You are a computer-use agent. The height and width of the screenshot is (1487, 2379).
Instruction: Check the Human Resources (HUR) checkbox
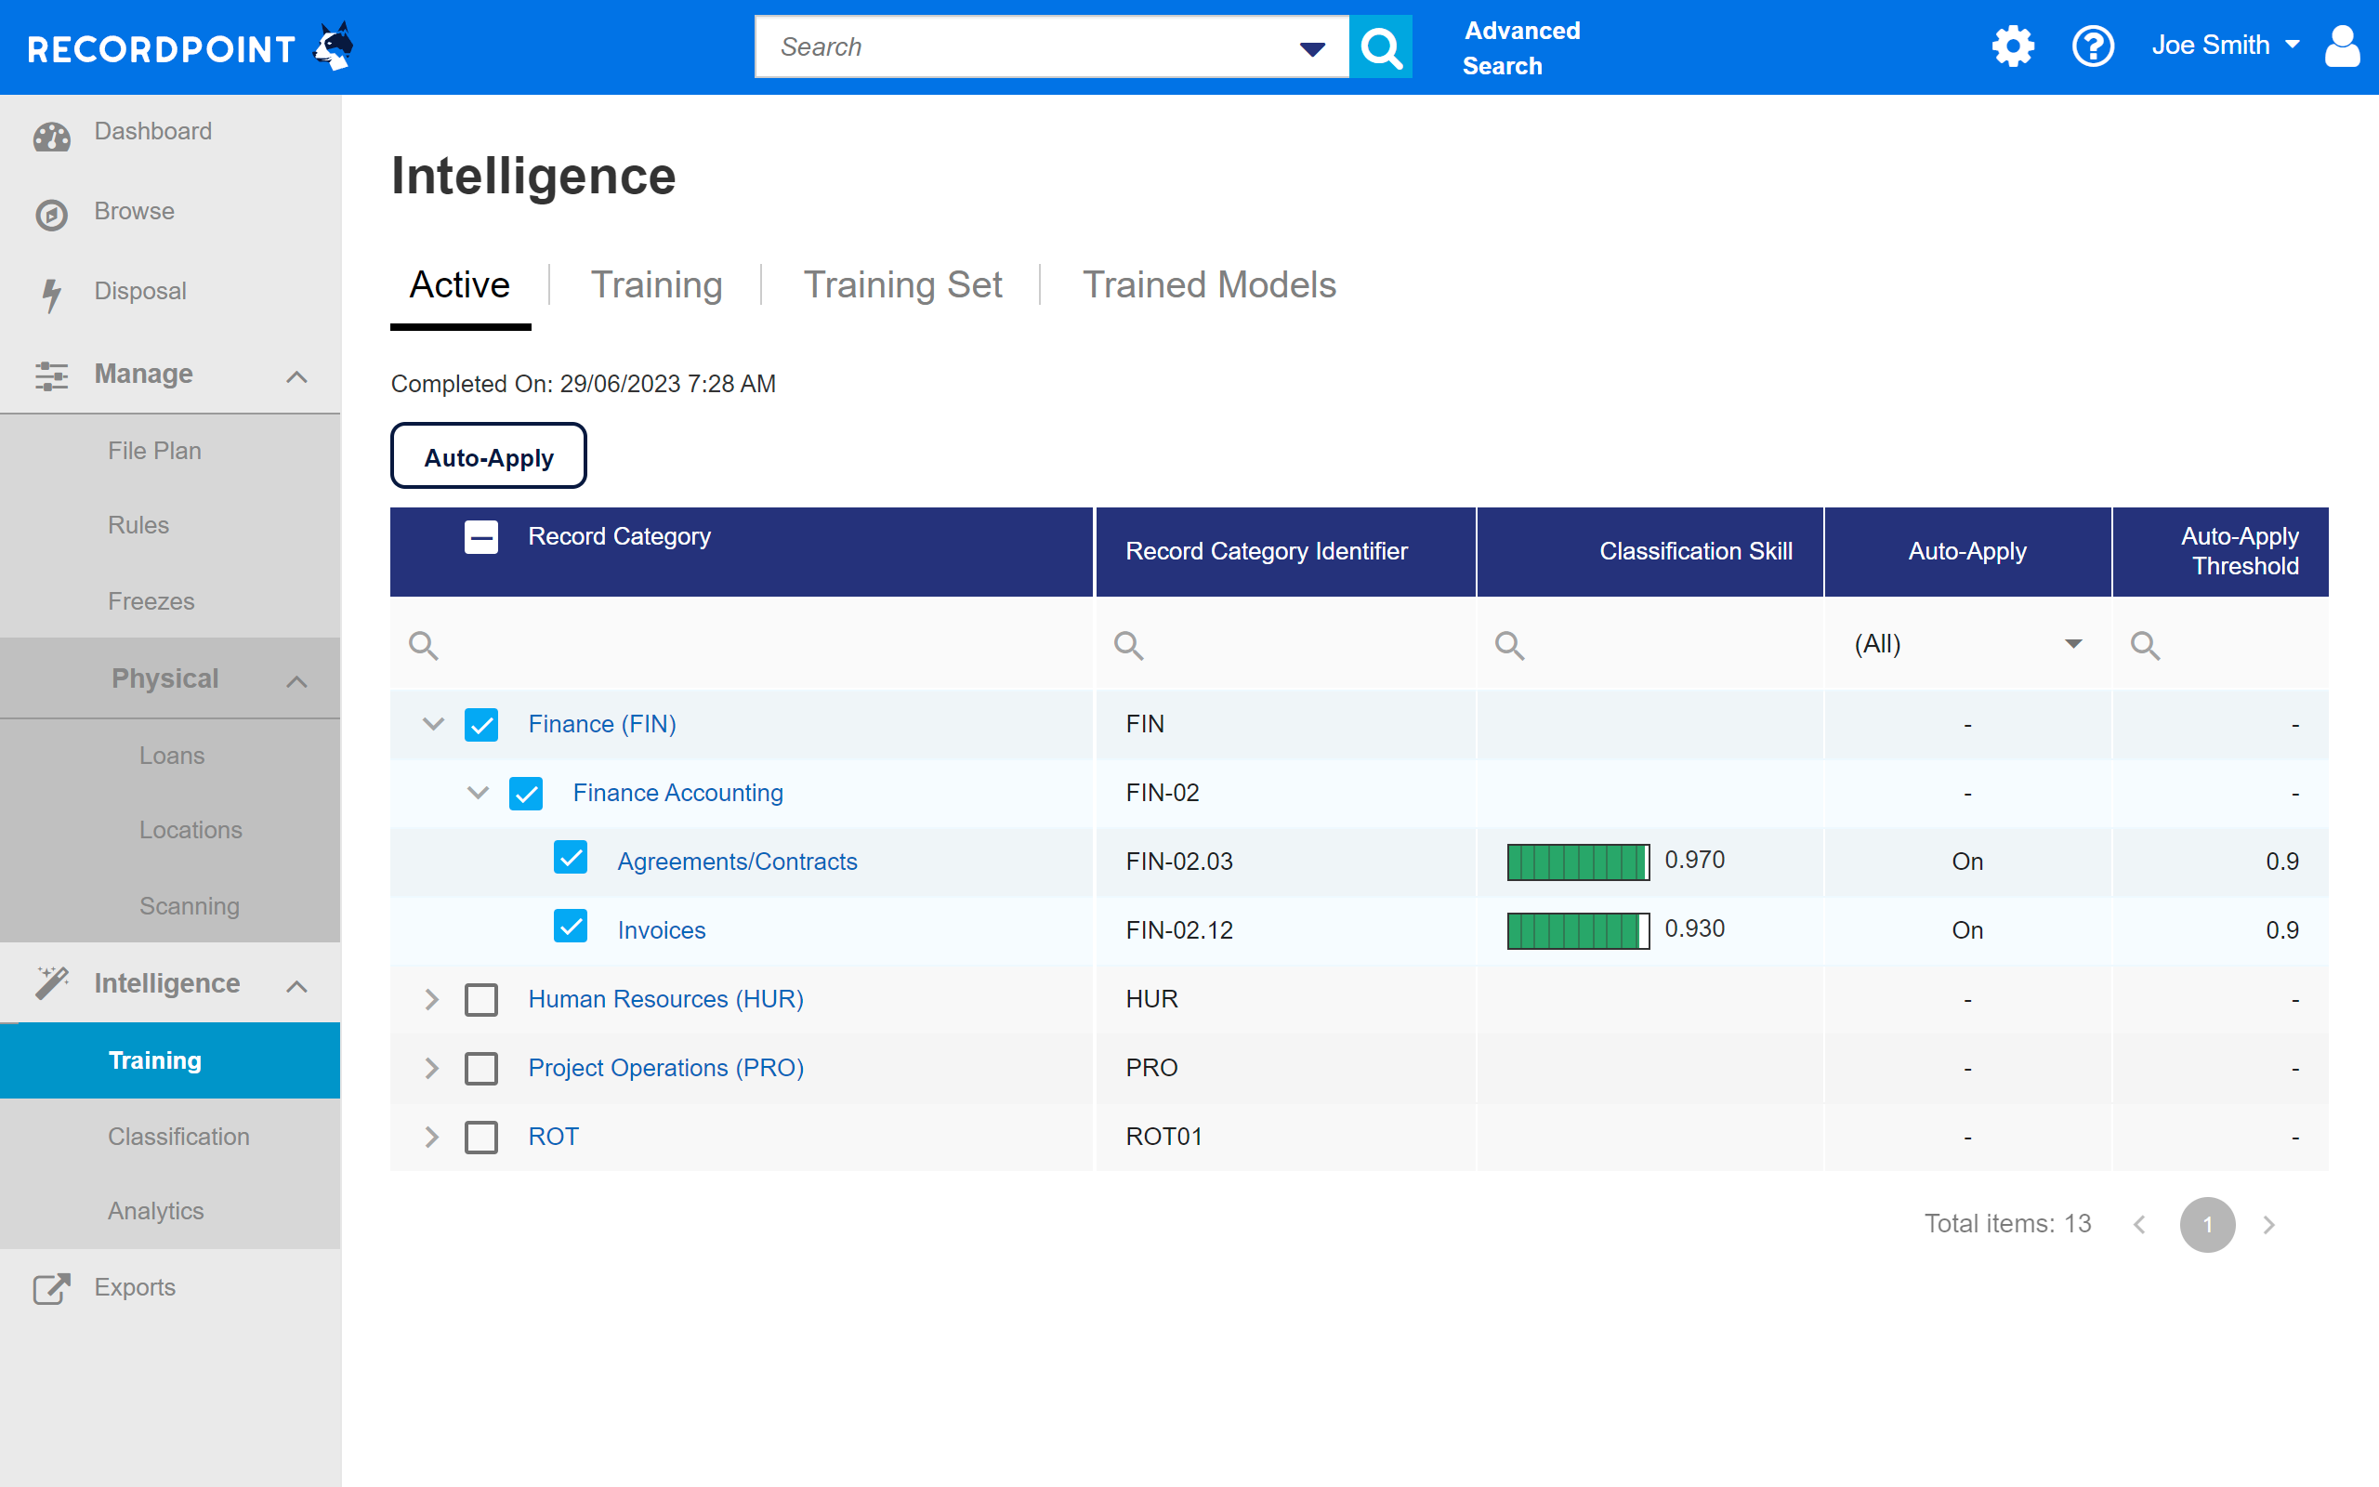tap(481, 1000)
